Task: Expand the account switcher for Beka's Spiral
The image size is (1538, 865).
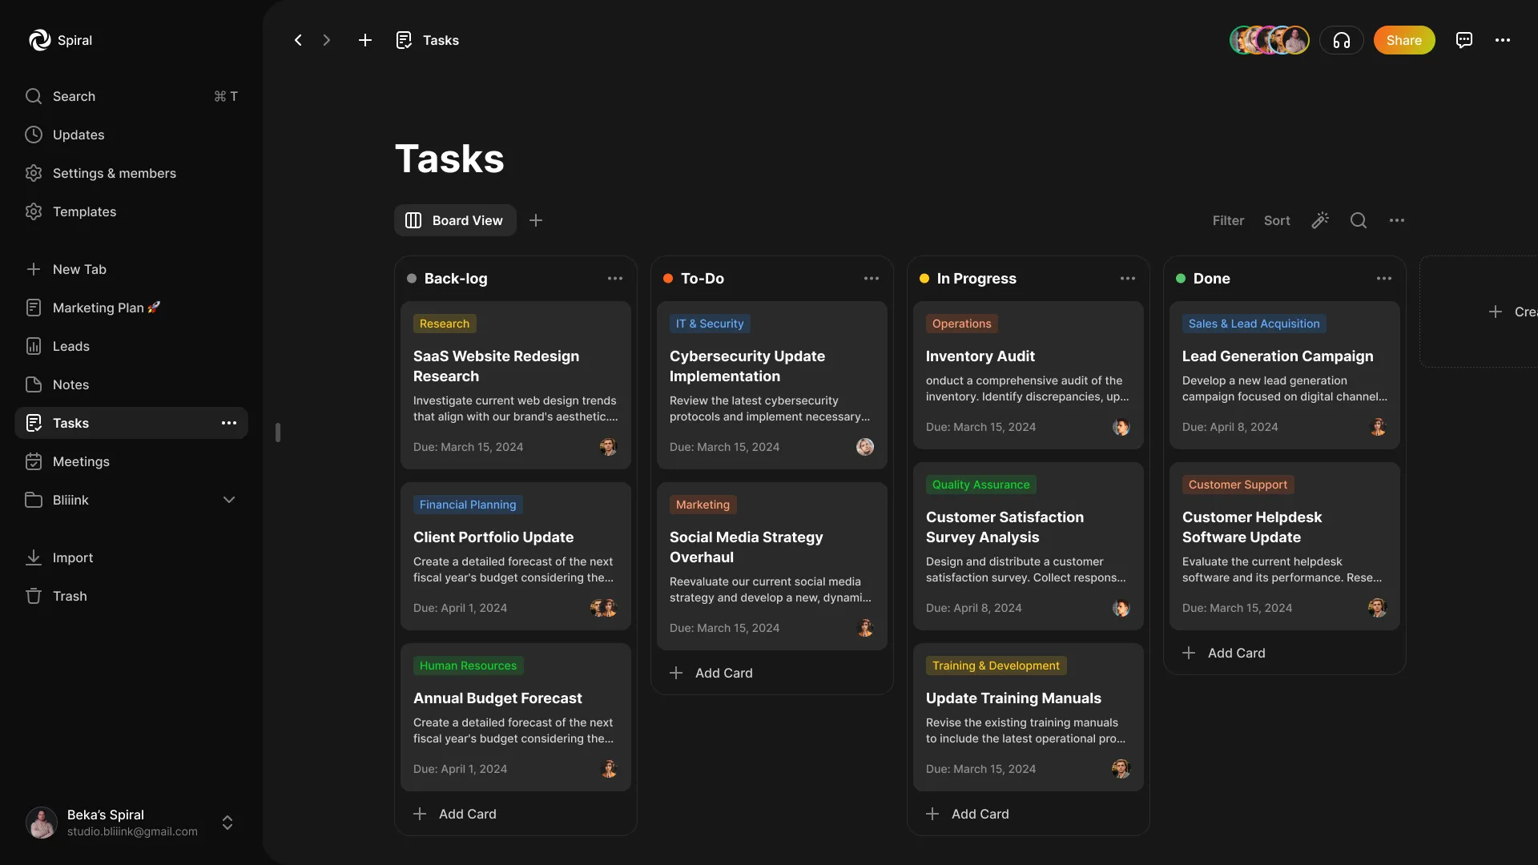Action: point(227,823)
